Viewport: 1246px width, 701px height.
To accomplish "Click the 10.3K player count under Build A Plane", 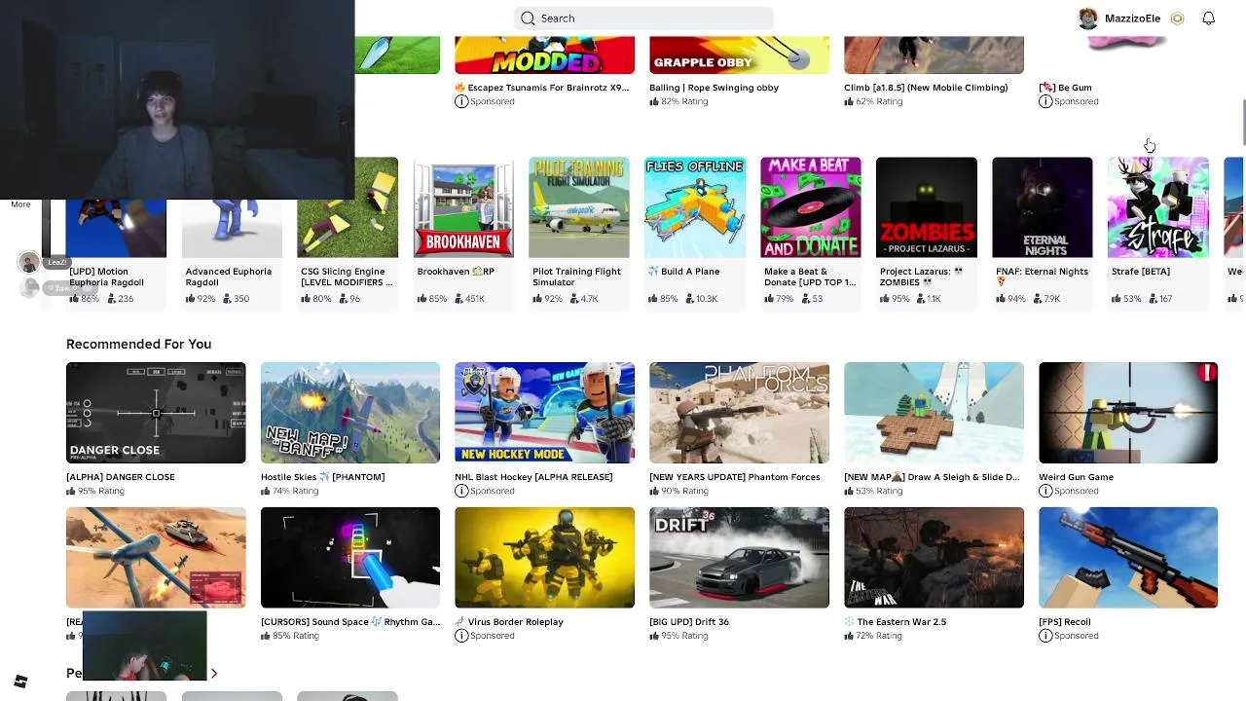I will pos(707,299).
